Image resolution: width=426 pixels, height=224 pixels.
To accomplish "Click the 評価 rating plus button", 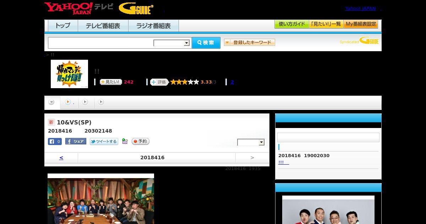I will click(x=159, y=82).
